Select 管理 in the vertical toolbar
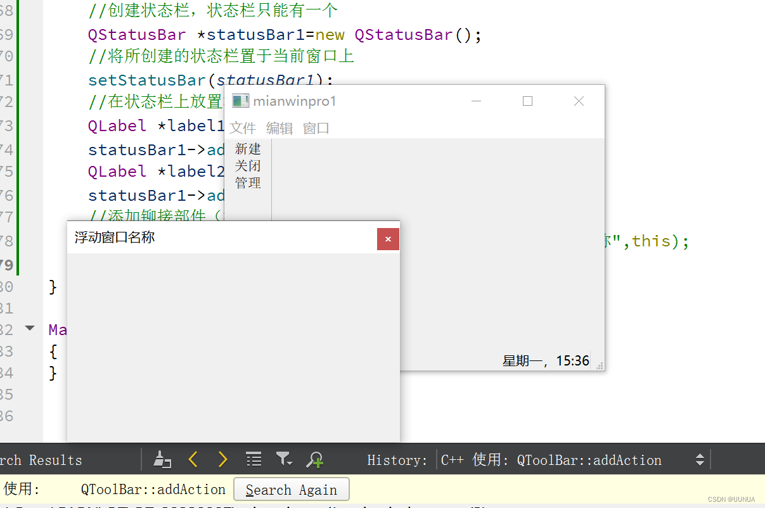765x508 pixels. tap(248, 183)
